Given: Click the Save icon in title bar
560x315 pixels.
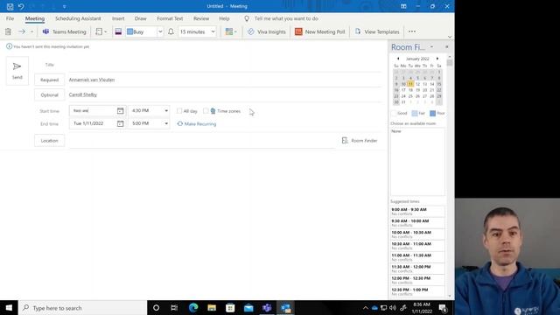Looking at the screenshot, I should point(10,6).
